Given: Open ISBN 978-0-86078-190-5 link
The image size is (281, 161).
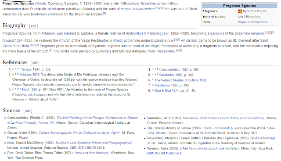Looking at the screenshot, I should tap(87, 148).
